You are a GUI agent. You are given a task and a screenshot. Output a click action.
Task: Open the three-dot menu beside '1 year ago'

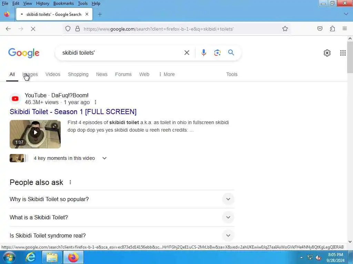click(95, 102)
